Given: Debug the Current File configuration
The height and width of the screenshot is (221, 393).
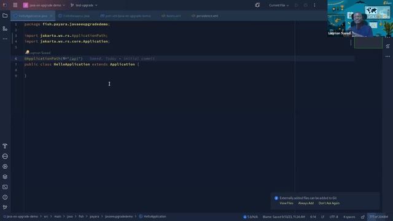Looking at the screenshot, I should 306,6.
